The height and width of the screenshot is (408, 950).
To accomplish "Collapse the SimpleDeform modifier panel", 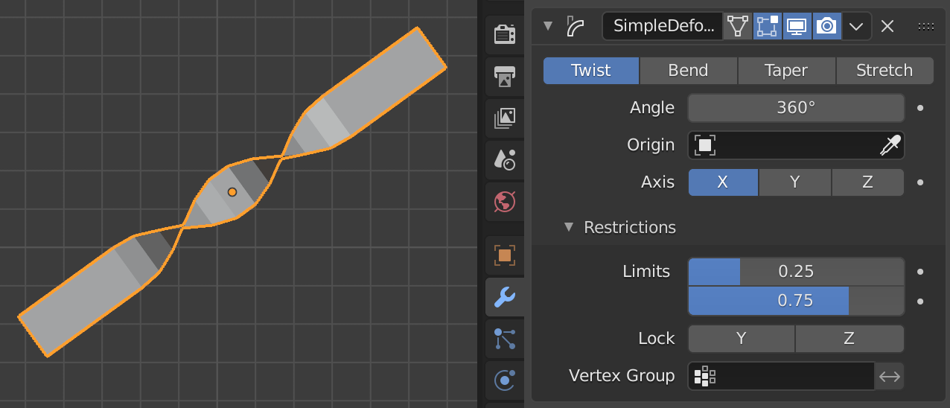I will tap(549, 26).
